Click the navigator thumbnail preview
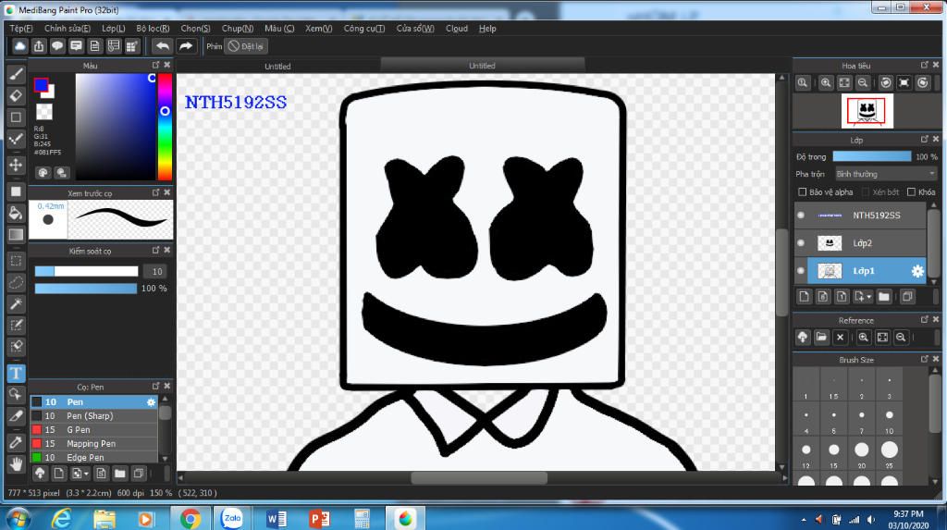This screenshot has height=530, width=947. 867,111
